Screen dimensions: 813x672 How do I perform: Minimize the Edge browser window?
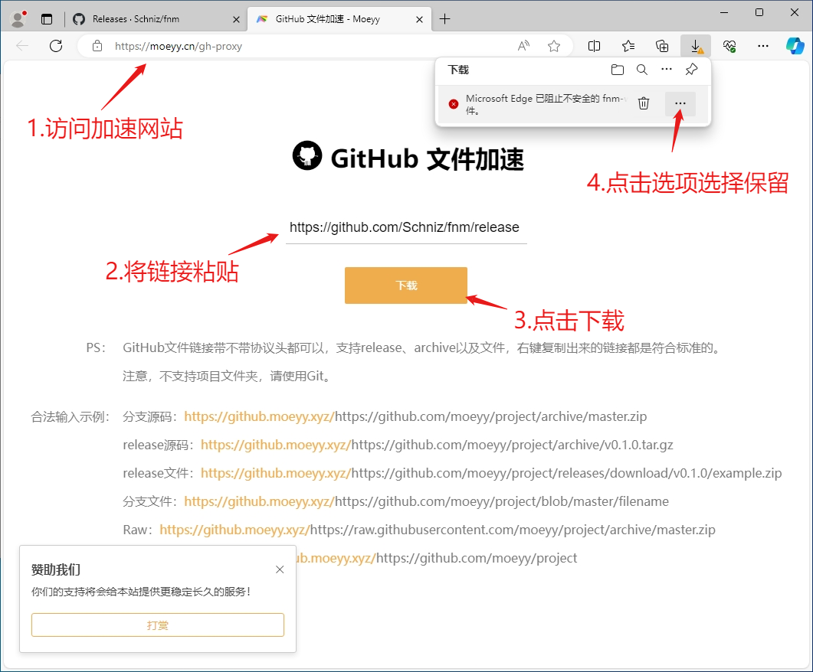pos(724,12)
